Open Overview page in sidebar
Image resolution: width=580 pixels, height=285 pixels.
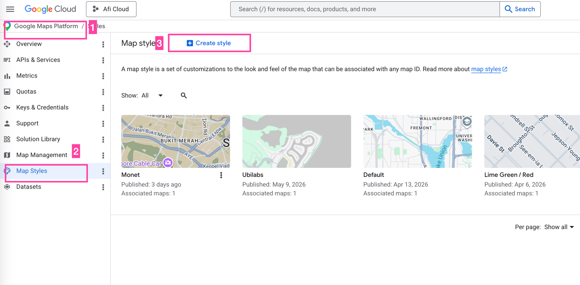tap(29, 44)
